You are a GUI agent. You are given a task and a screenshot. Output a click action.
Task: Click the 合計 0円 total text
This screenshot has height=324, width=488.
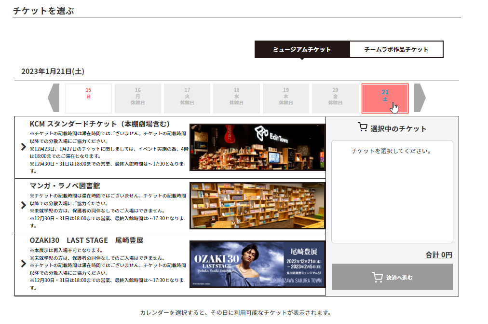pyautogui.click(x=439, y=255)
